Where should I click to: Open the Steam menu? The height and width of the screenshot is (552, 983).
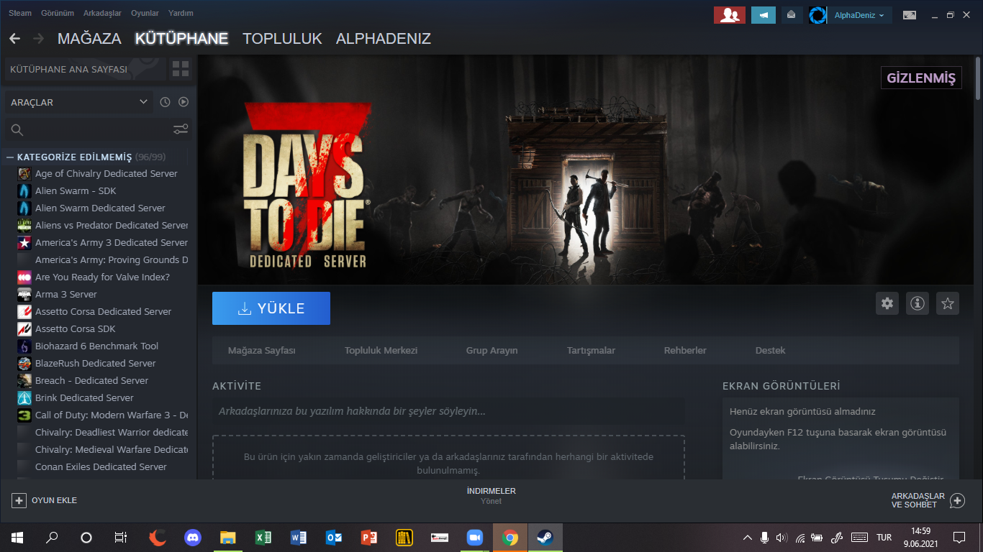click(x=20, y=13)
